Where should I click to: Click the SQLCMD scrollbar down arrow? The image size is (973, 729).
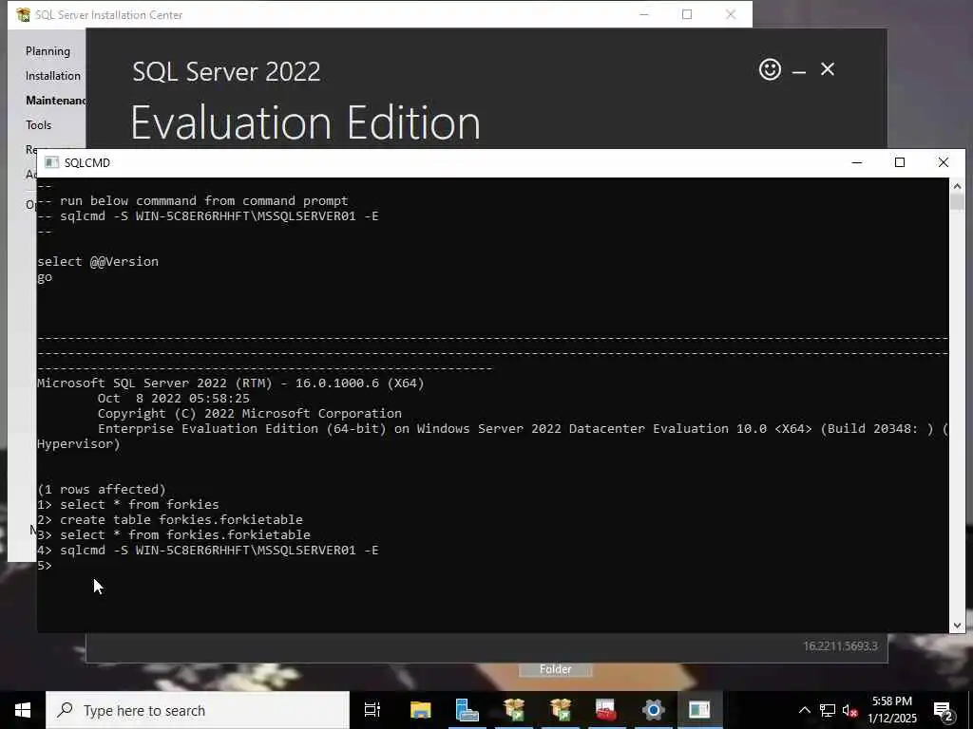(x=957, y=626)
